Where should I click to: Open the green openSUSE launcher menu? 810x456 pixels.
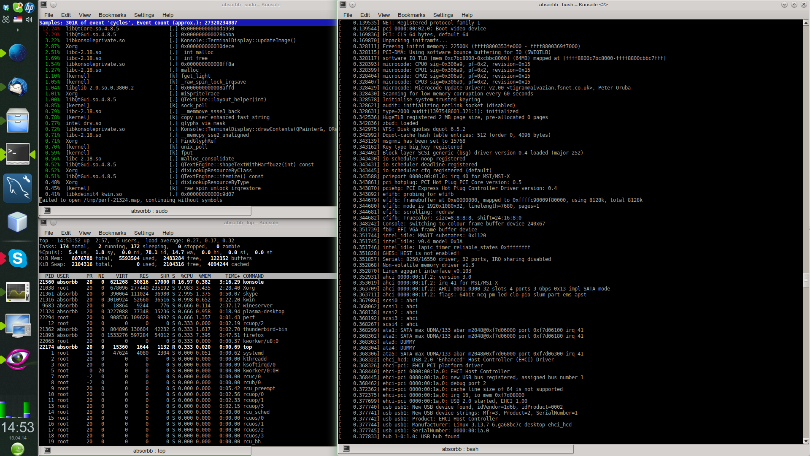pos(18,449)
